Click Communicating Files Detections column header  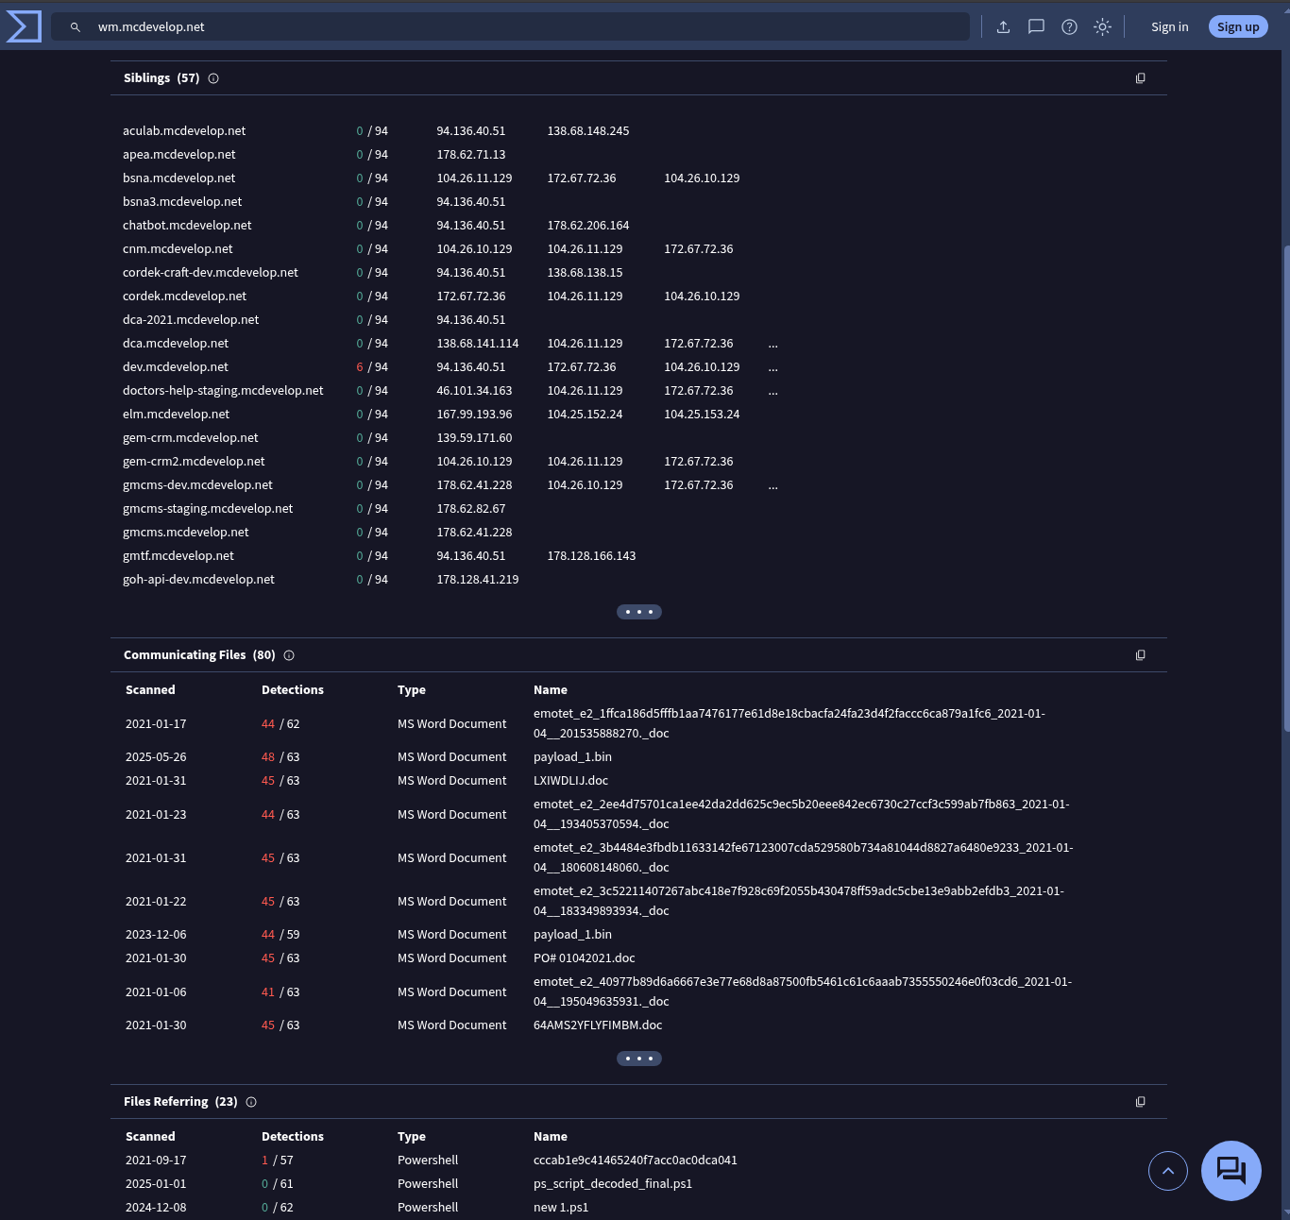pyautogui.click(x=293, y=690)
